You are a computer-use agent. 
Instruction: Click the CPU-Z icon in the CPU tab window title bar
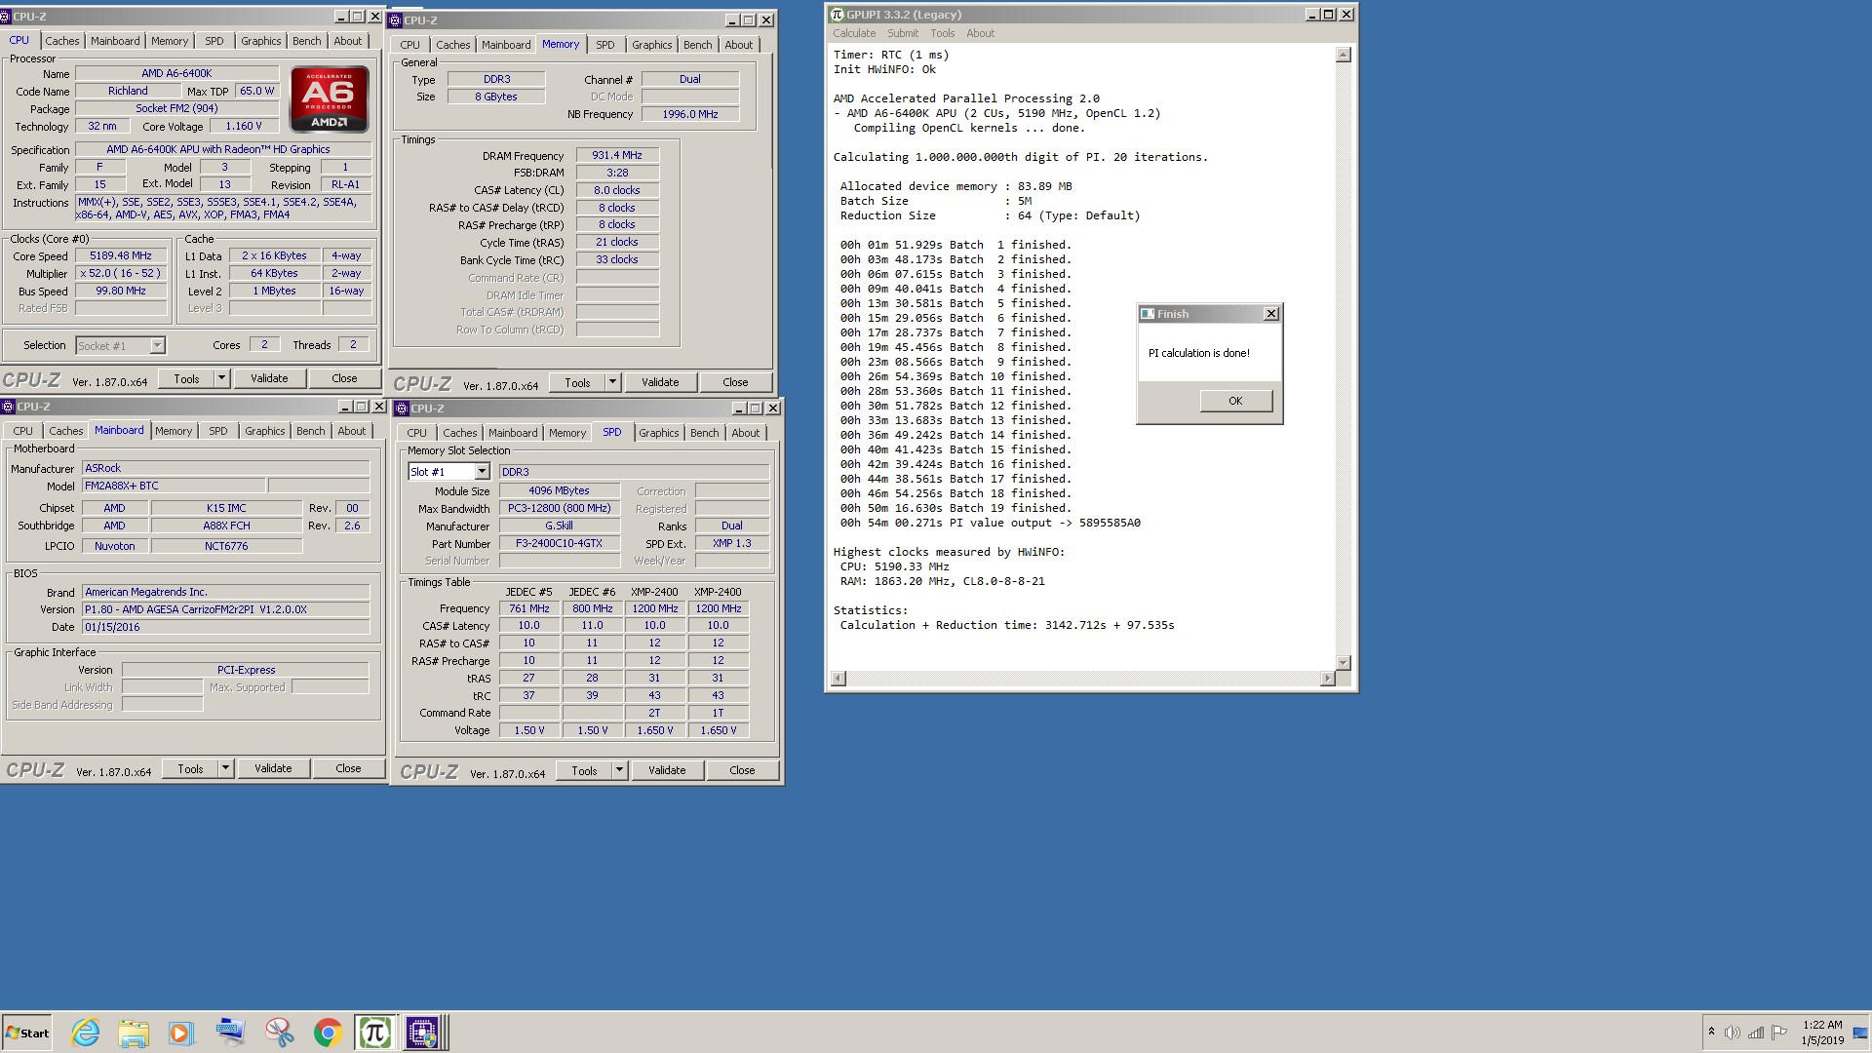click(6, 17)
